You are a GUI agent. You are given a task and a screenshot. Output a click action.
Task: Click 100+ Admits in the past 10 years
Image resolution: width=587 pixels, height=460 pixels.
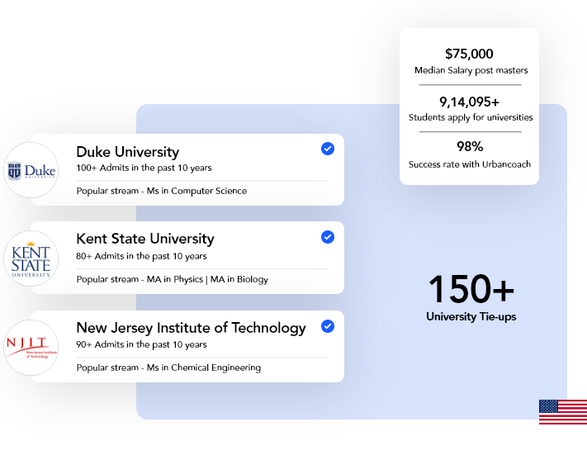(x=144, y=168)
